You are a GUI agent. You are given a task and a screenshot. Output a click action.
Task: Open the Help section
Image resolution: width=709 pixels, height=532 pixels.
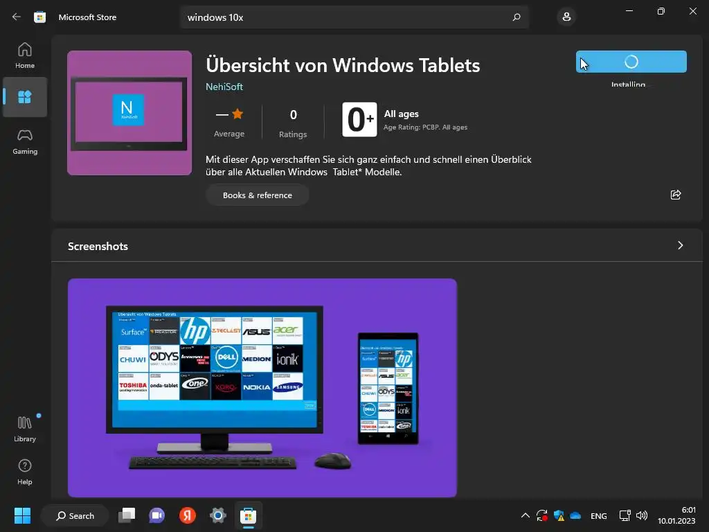pos(25,472)
